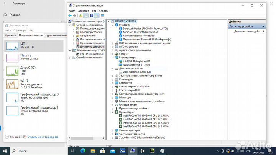
Task: Click left arrow of console tree scrollbar
Action: 69,138
